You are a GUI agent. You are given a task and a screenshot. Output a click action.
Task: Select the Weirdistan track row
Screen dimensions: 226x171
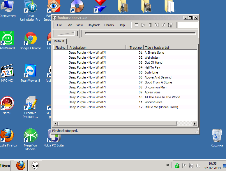pyautogui.click(x=125, y=57)
